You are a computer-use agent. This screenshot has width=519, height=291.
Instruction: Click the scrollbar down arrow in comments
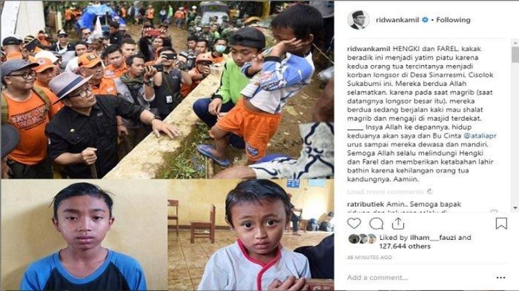515,207
